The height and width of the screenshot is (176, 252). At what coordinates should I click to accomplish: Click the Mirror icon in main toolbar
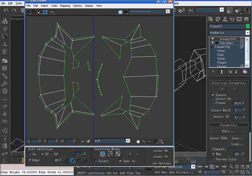point(230,11)
